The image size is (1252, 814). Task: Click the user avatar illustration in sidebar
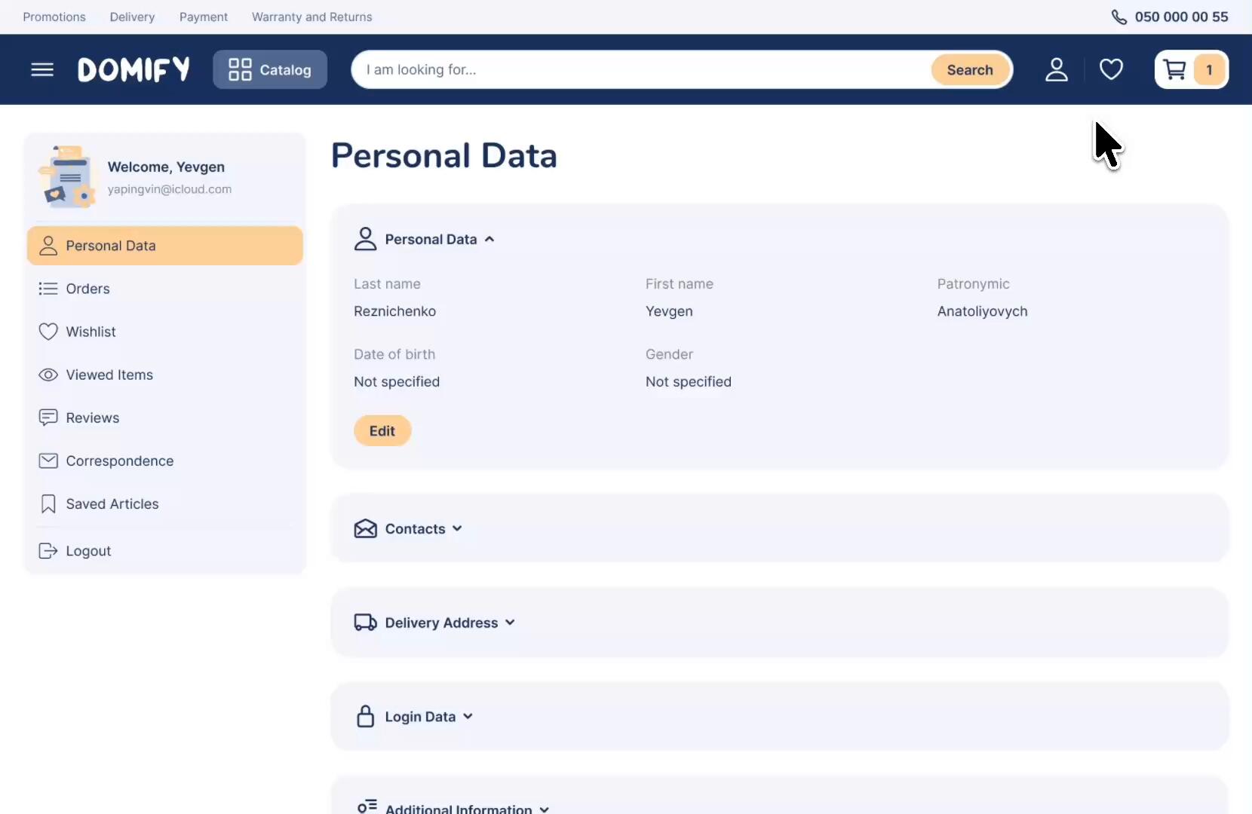pos(67,177)
